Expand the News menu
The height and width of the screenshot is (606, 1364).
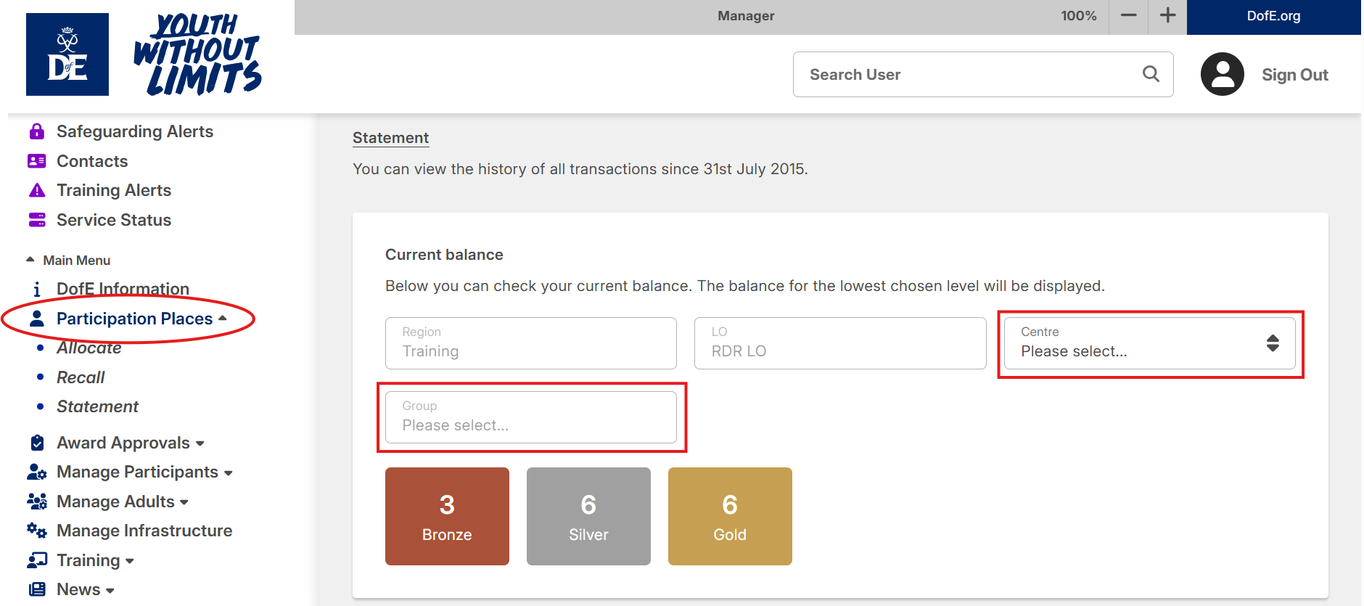(110, 590)
